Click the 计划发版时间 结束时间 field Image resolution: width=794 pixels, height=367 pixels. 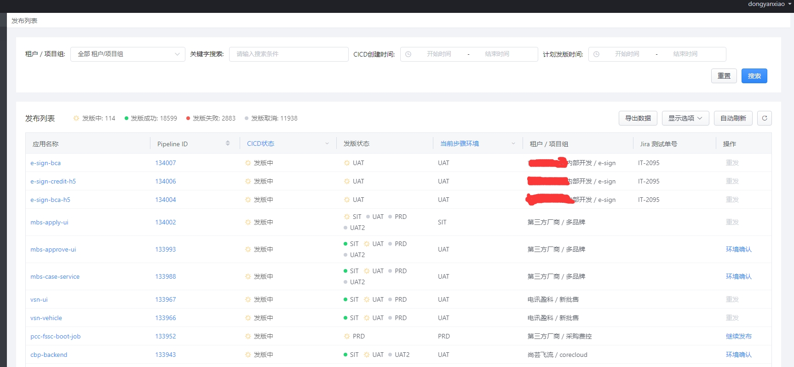coord(685,54)
